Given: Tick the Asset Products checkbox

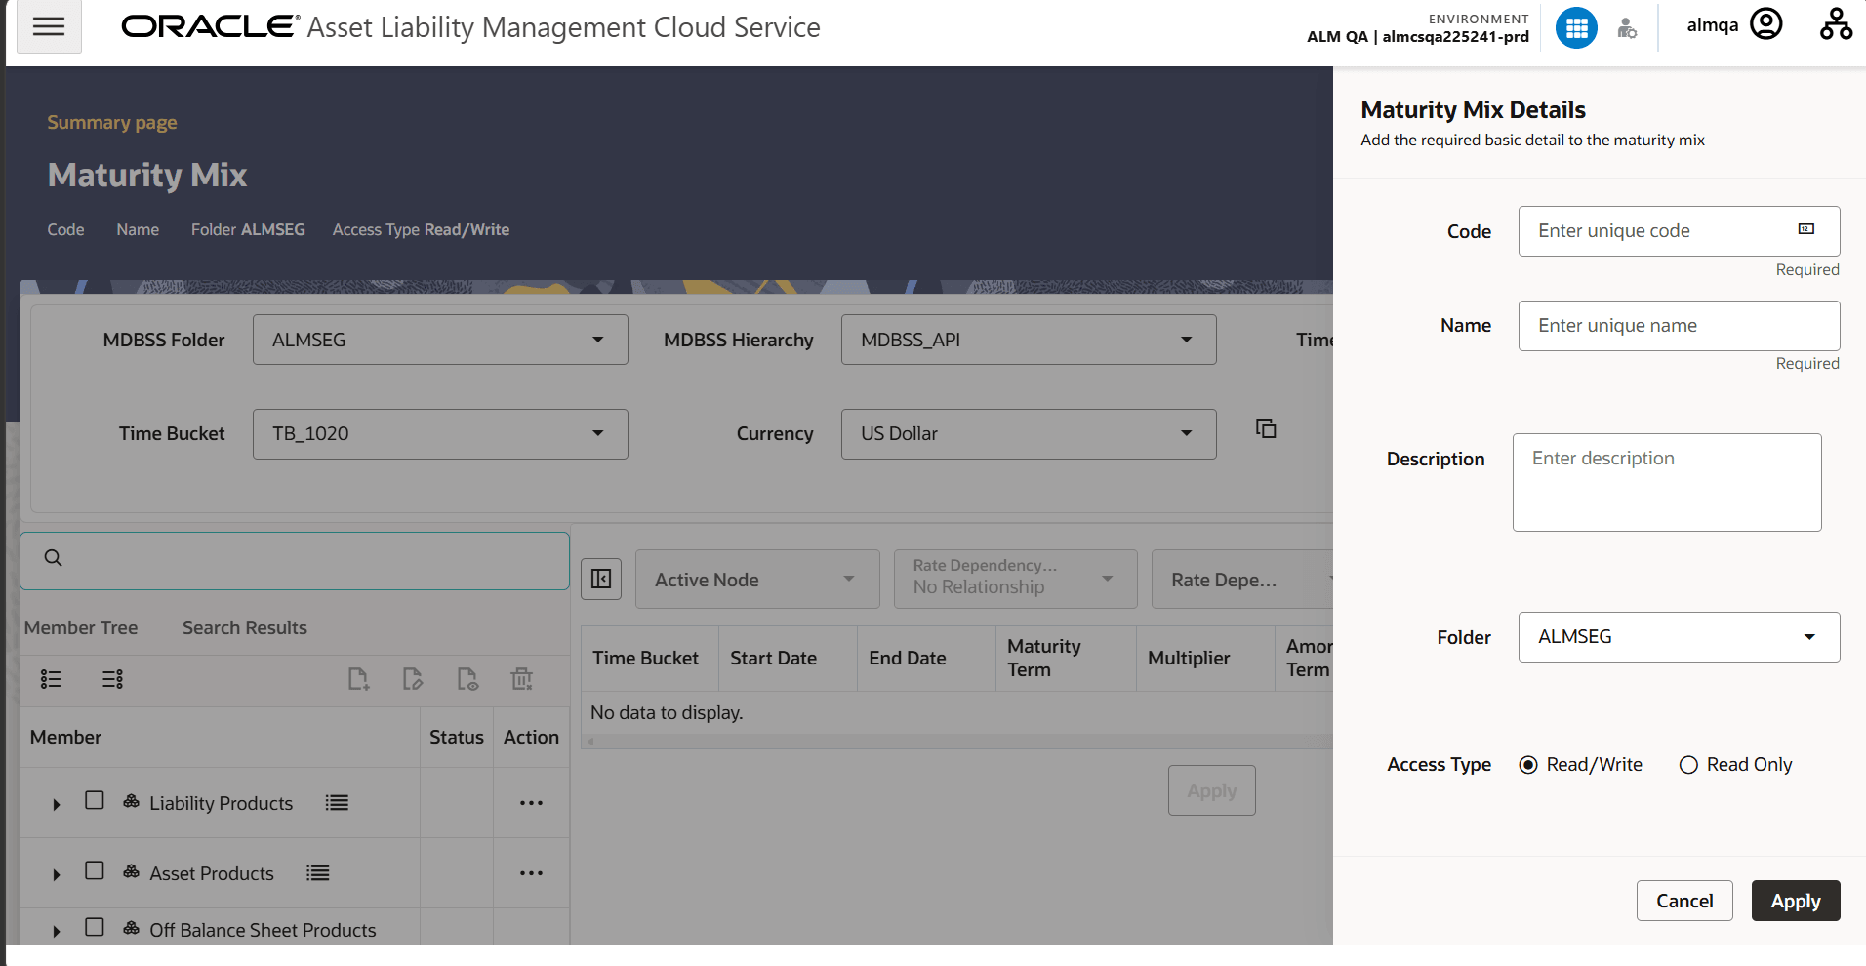Looking at the screenshot, I should click(95, 871).
